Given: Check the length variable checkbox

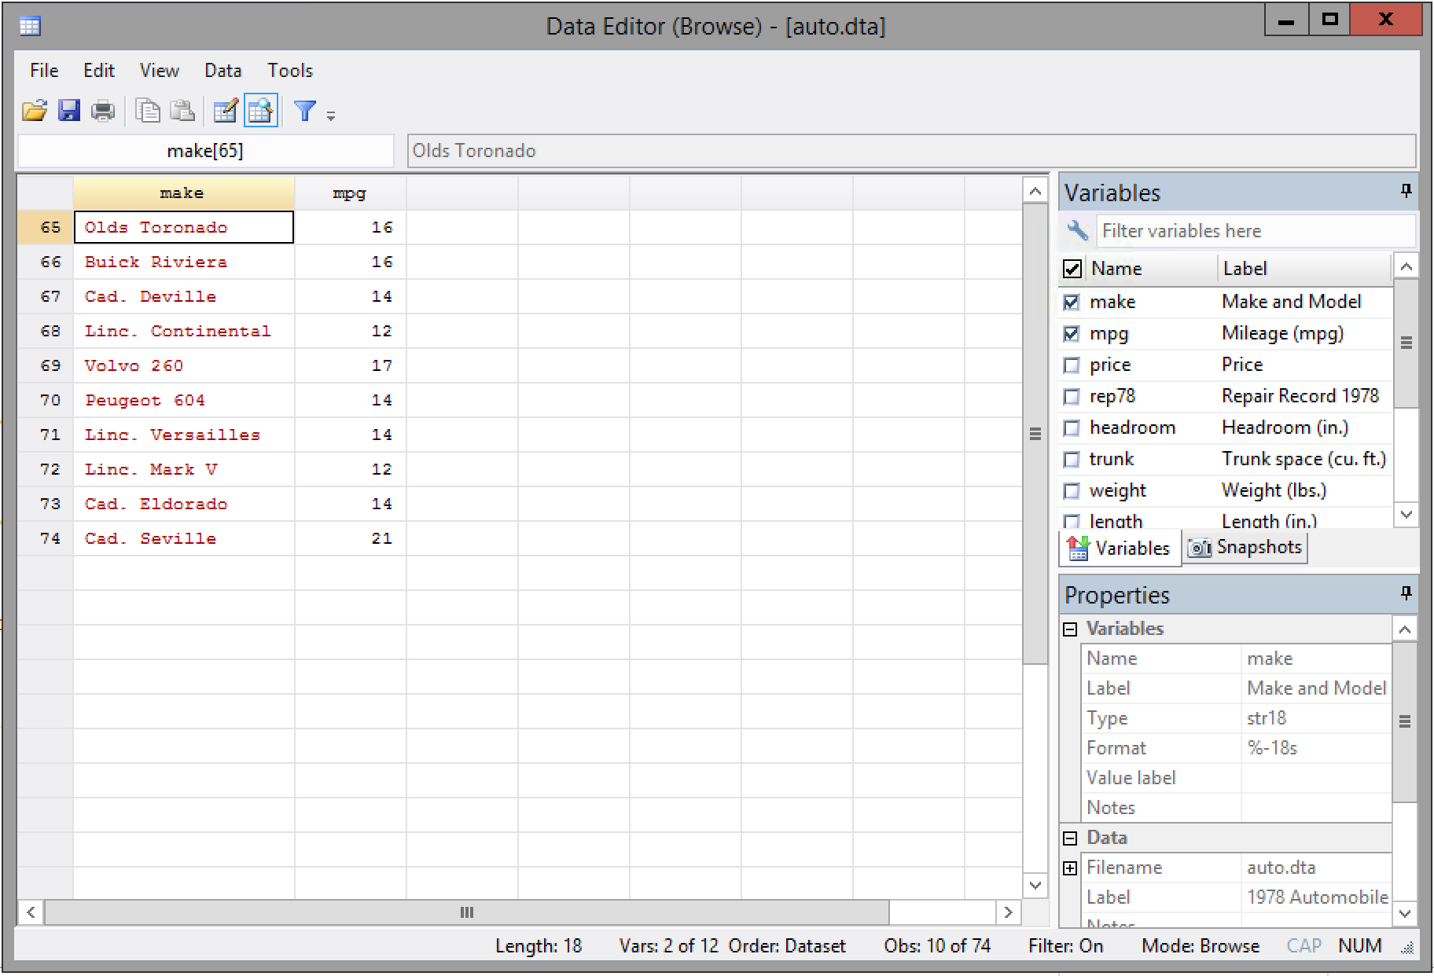Looking at the screenshot, I should [x=1072, y=521].
